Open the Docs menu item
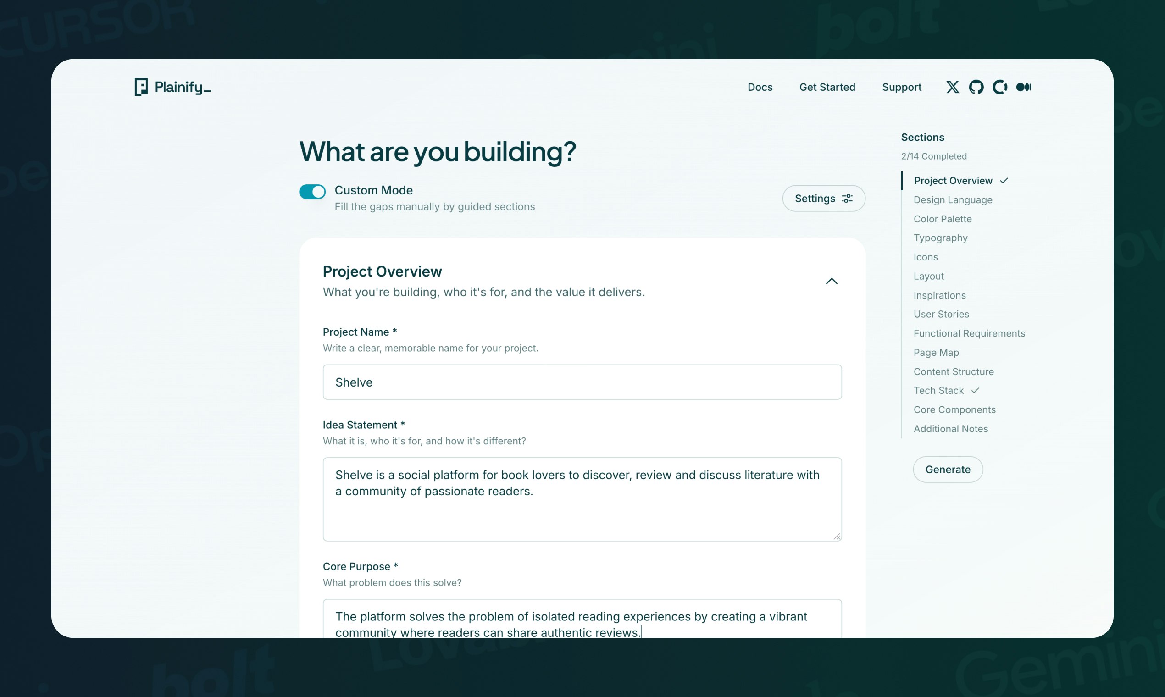1165x697 pixels. 760,87
